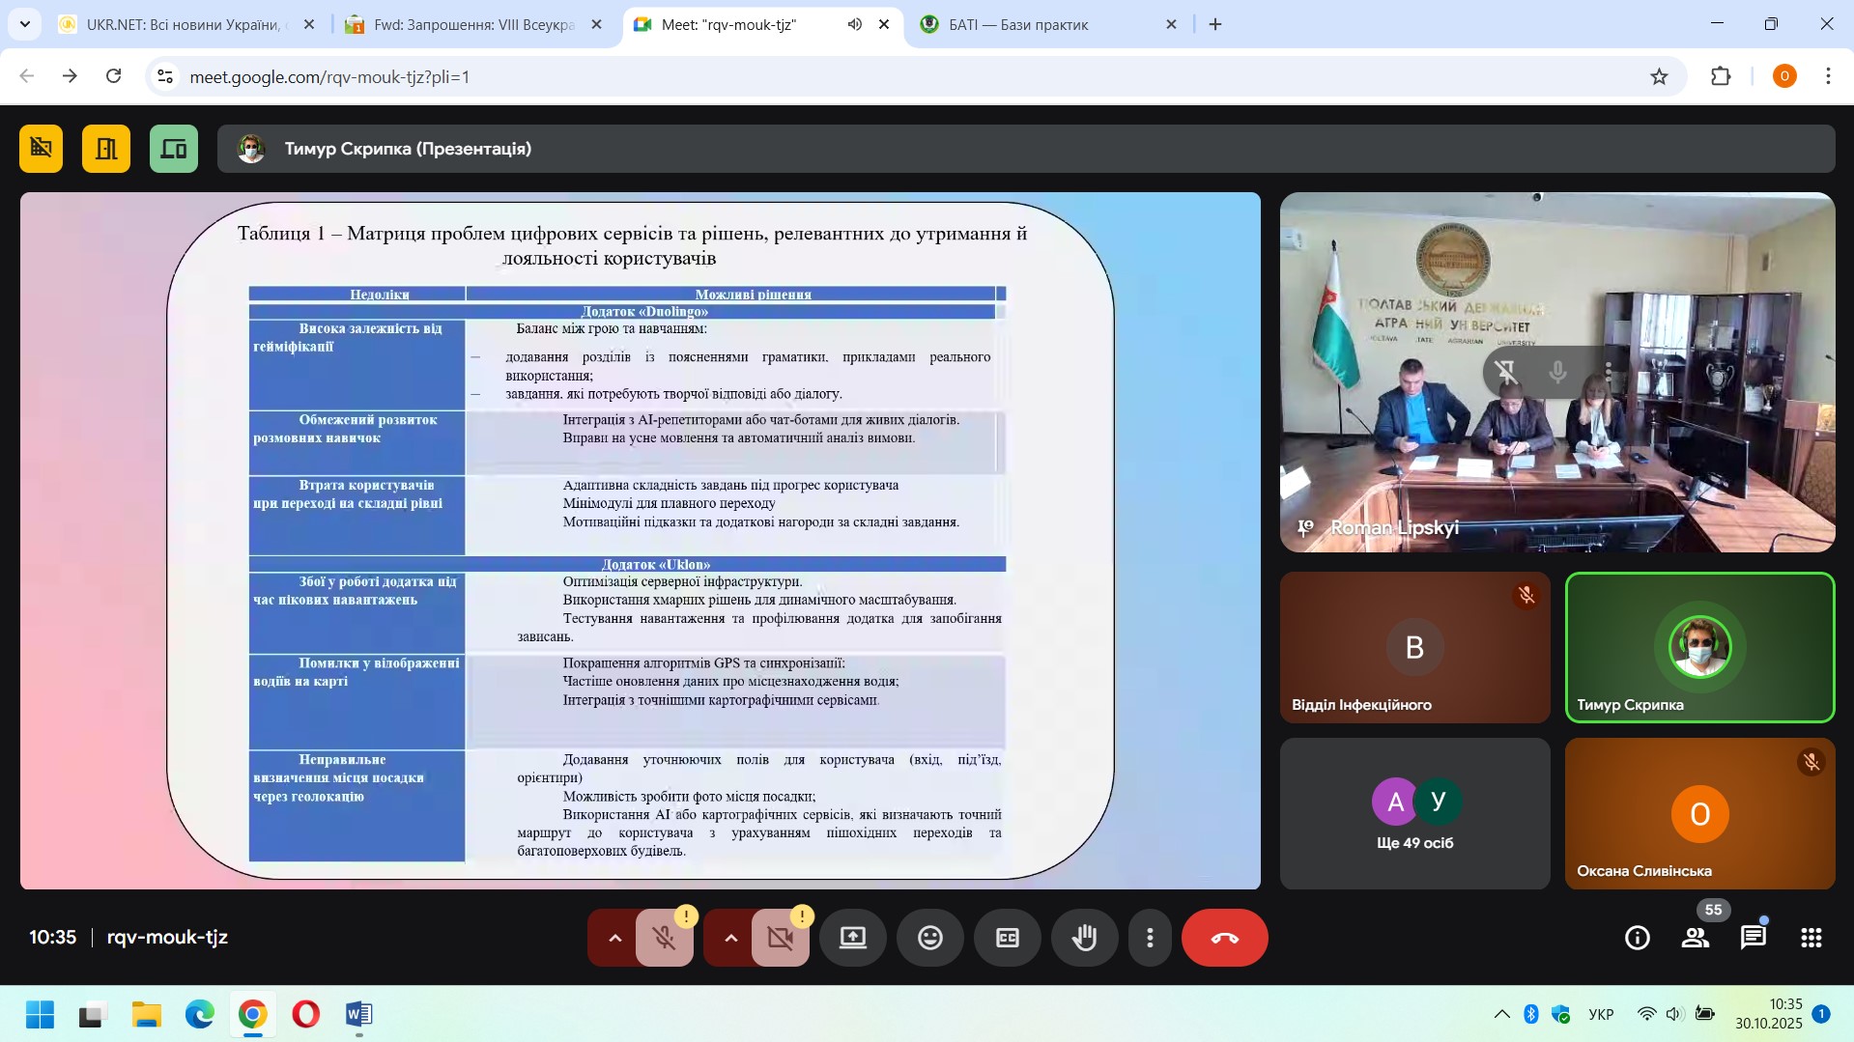
Task: Switch to the UKR.NET tab
Action: point(182,24)
